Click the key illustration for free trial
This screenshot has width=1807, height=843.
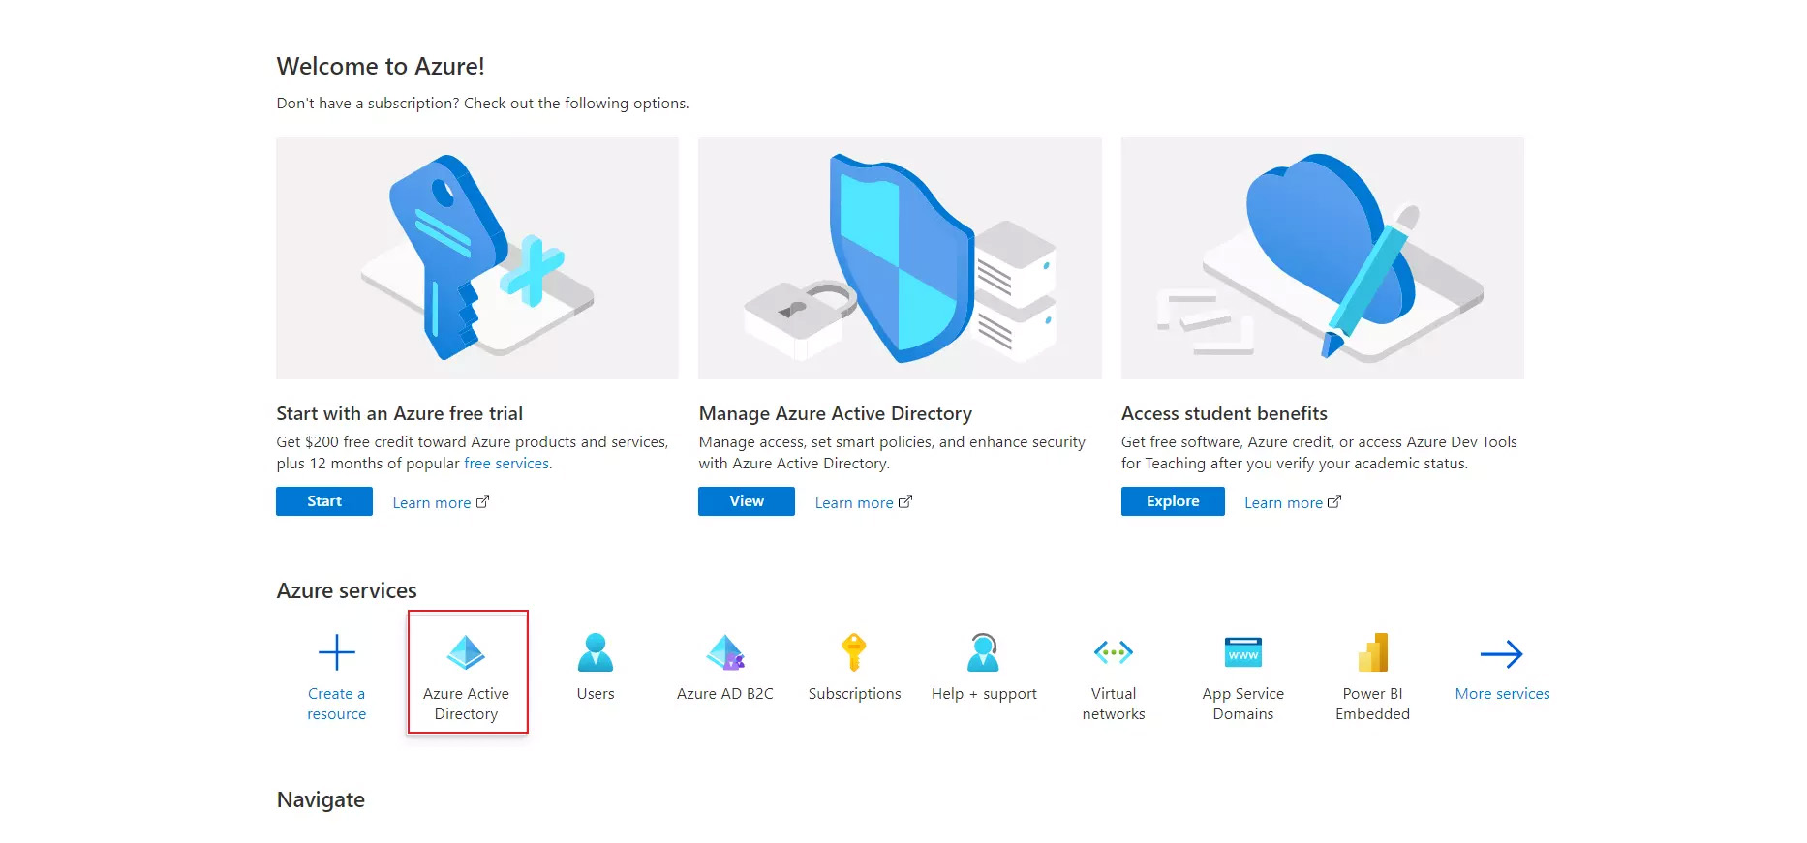[x=477, y=258]
